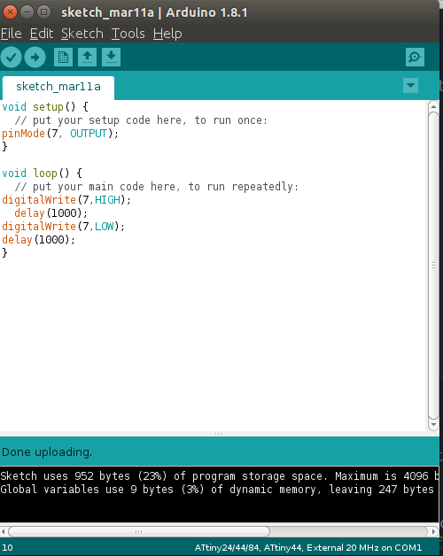Click the editor scrollbar down arrow
The width and height of the screenshot is (443, 556).
tap(433, 424)
